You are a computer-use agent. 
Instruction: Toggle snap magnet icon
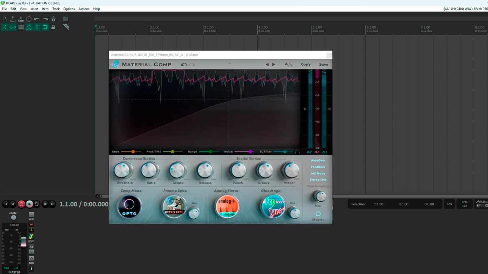pos(45,27)
